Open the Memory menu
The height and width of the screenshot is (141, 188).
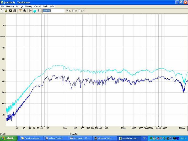click(29, 7)
